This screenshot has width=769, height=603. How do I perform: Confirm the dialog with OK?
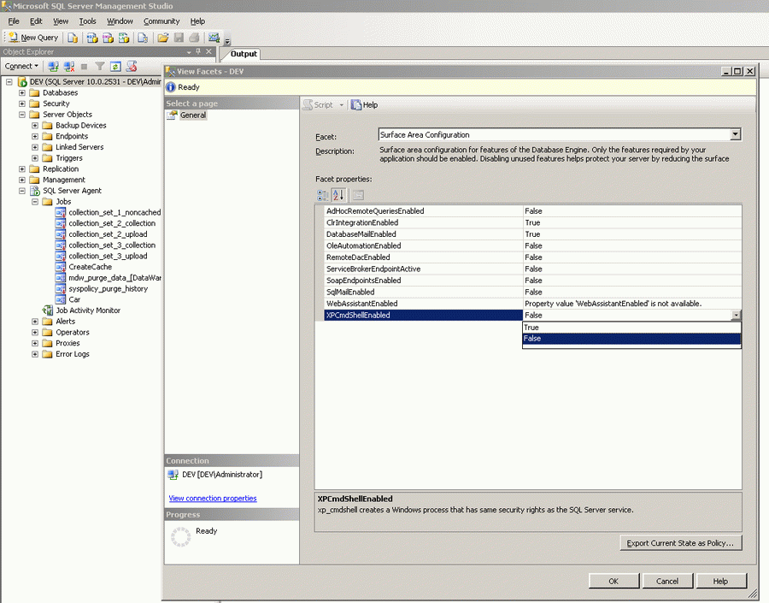(613, 581)
